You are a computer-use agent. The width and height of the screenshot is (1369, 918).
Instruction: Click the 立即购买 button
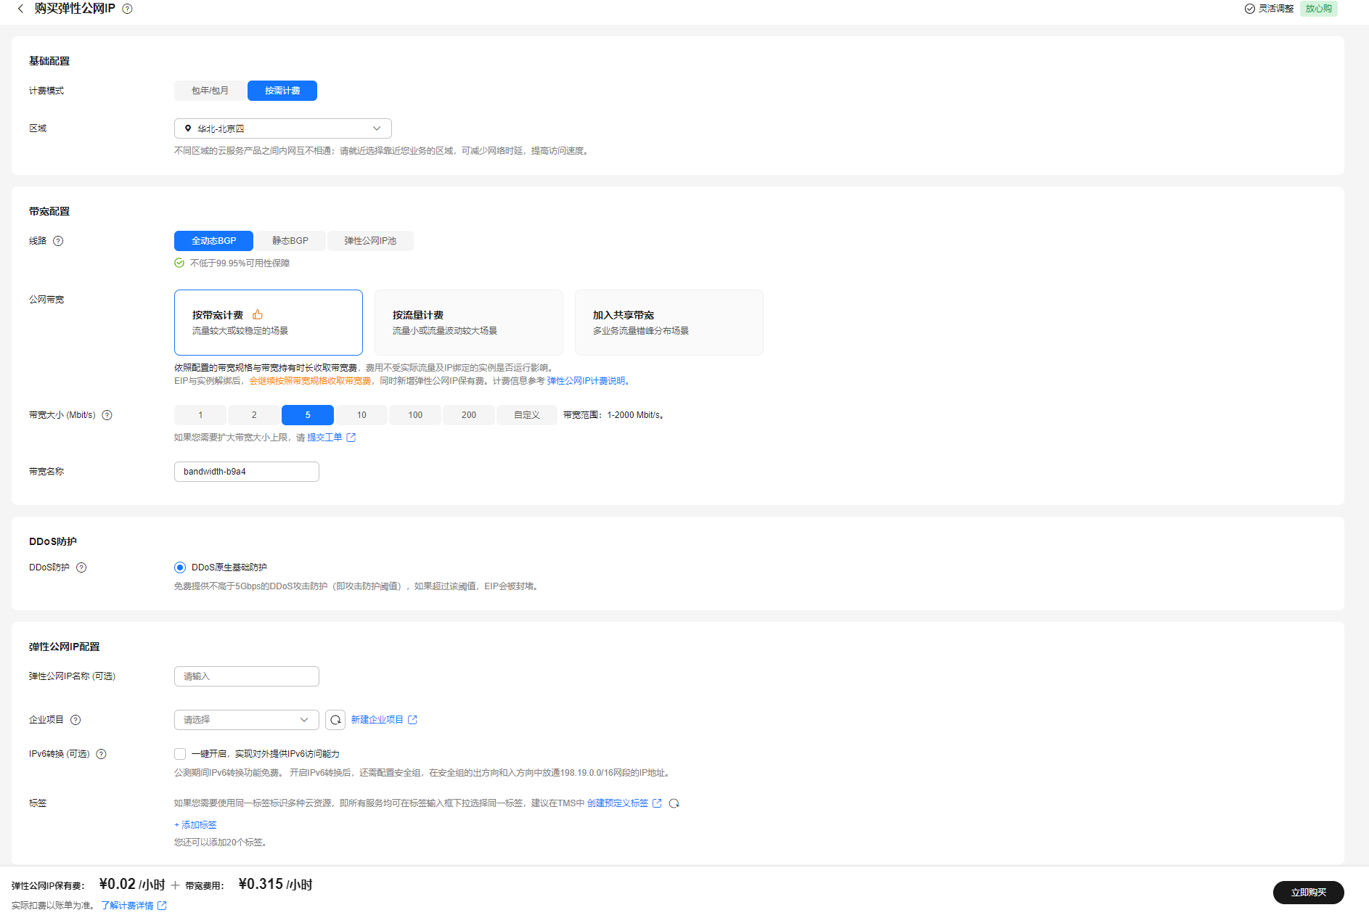click(x=1309, y=893)
